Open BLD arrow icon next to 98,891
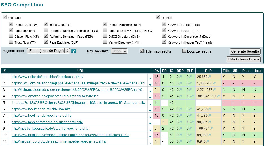The width and height of the screenshot is (264, 146). (x=209, y=122)
